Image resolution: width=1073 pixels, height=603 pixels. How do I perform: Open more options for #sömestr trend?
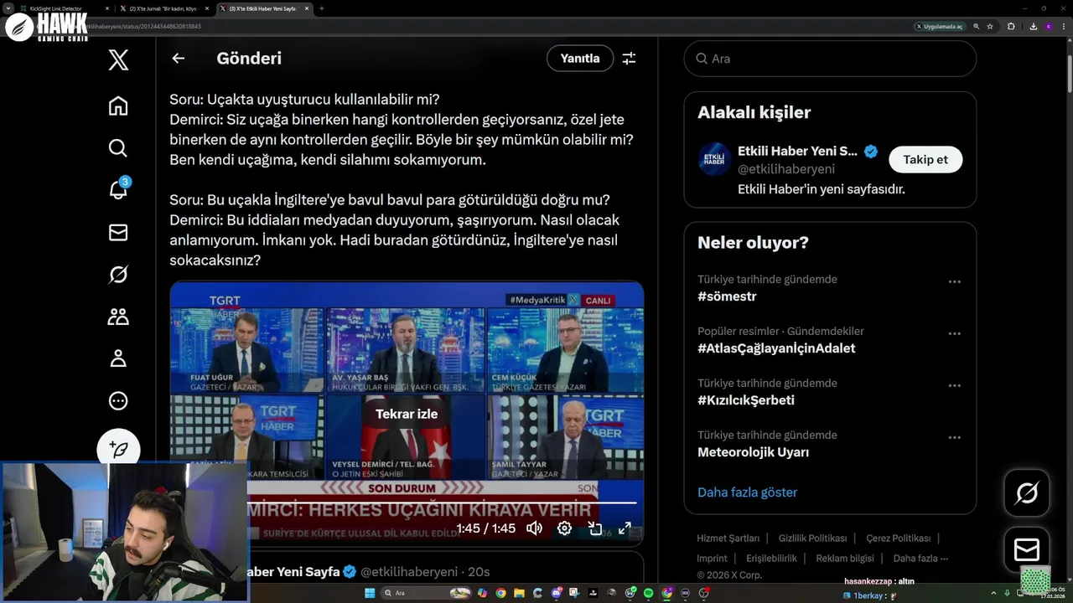pyautogui.click(x=954, y=282)
